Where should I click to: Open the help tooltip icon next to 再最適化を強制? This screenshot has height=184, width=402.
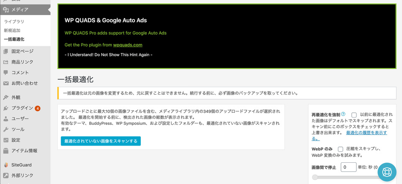[x=343, y=114]
